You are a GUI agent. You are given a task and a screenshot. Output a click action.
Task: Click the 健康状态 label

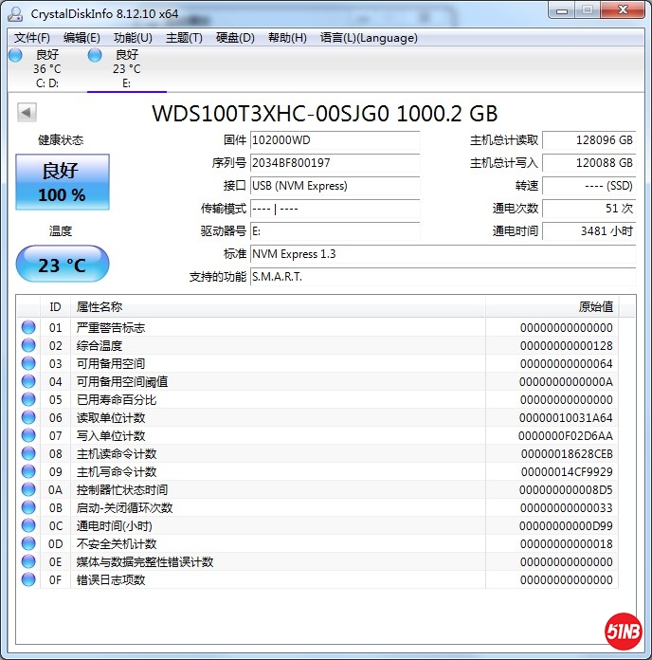(x=61, y=139)
